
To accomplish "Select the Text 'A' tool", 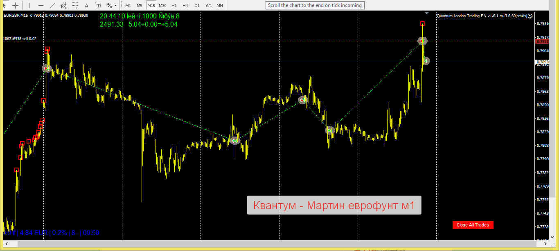I will click(x=86, y=5).
